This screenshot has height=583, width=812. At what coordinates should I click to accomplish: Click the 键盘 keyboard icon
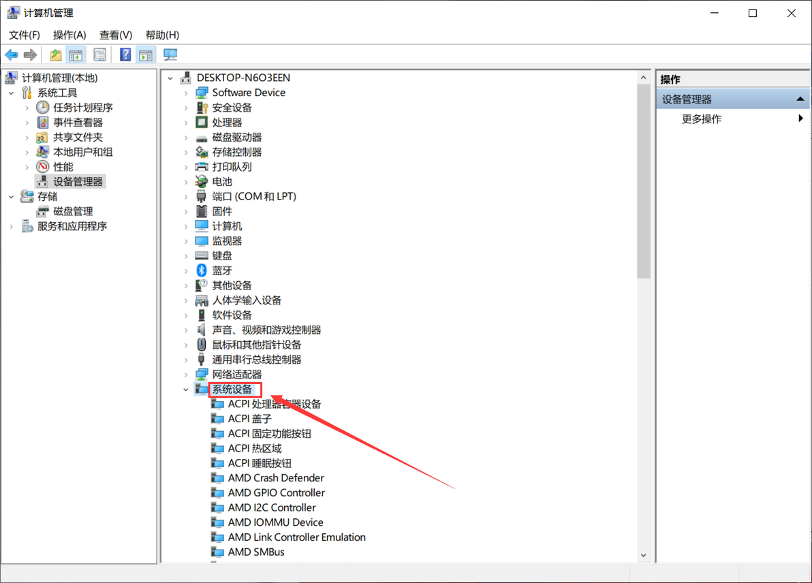click(x=202, y=256)
